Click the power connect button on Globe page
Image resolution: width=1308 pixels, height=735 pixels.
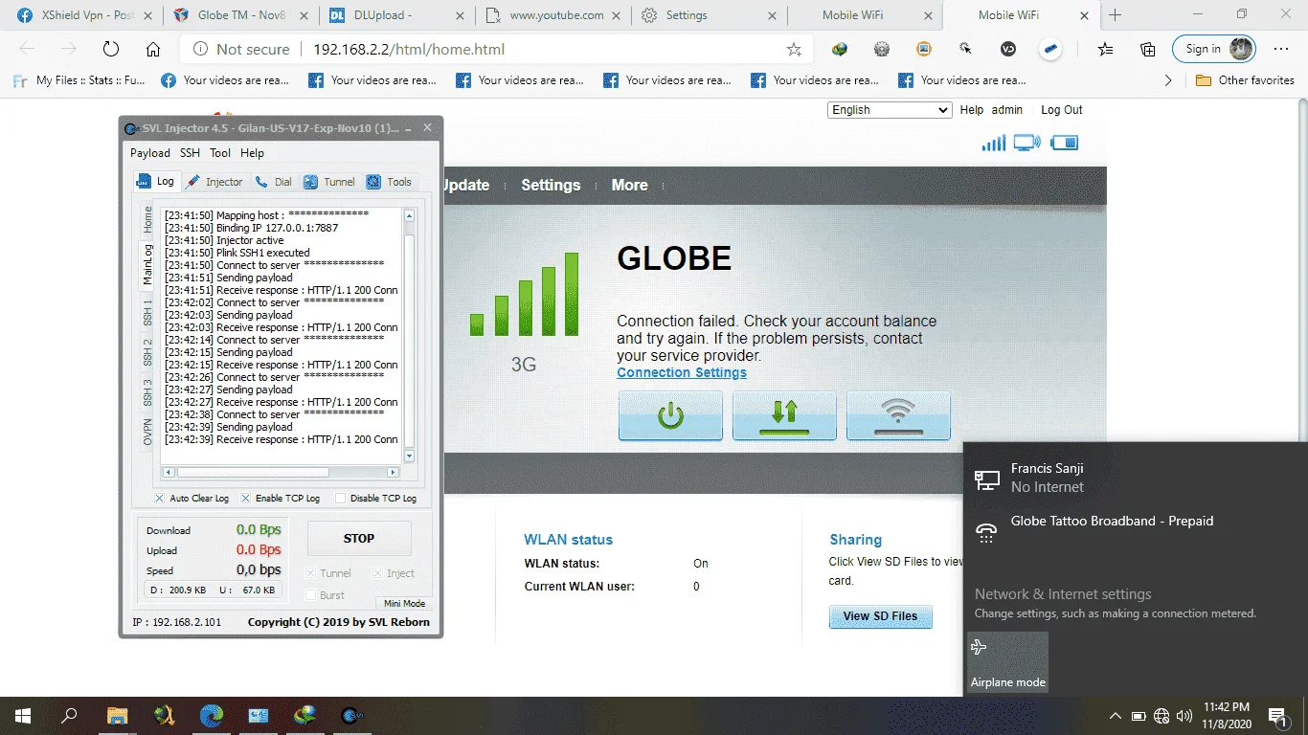coord(670,416)
